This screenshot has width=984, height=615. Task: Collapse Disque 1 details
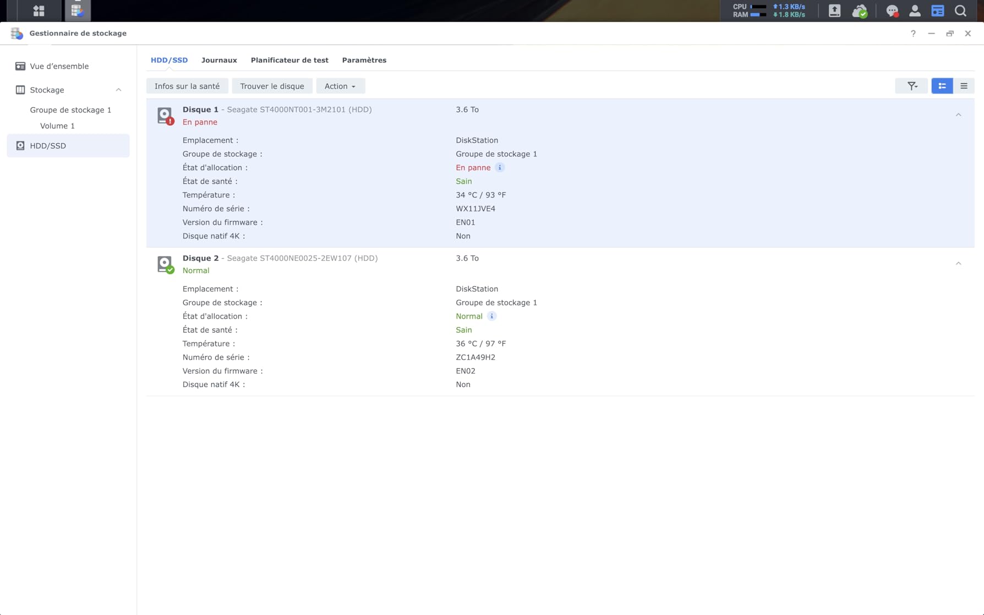click(x=958, y=115)
